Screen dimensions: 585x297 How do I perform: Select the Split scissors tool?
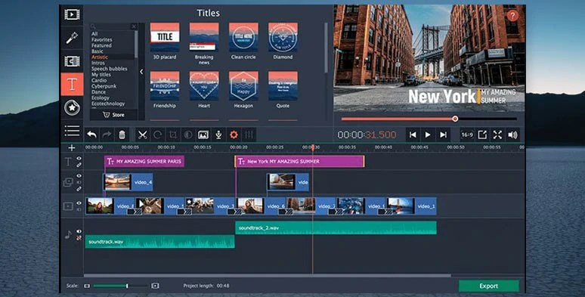142,135
